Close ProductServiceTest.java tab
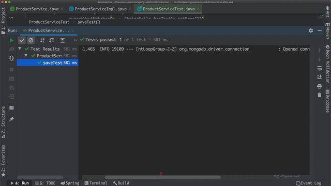Image resolution: width=331 pixels, height=186 pixels. (x=198, y=9)
